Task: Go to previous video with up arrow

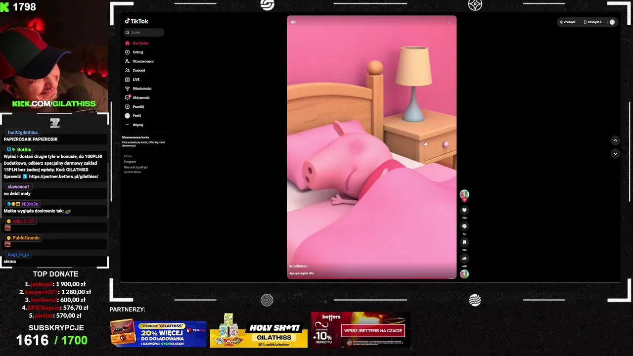Action: pos(615,140)
